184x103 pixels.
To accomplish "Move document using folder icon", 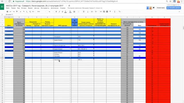I will (69, 6).
